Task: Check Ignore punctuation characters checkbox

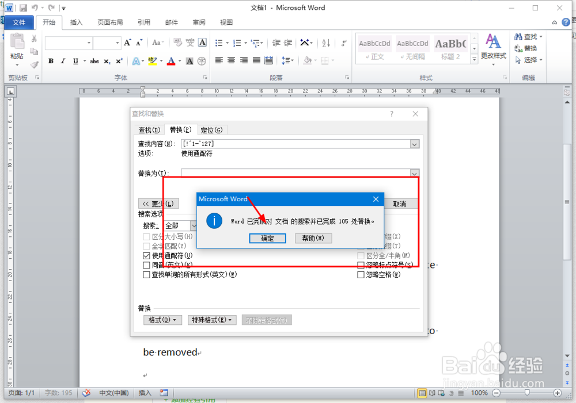Action: click(361, 265)
